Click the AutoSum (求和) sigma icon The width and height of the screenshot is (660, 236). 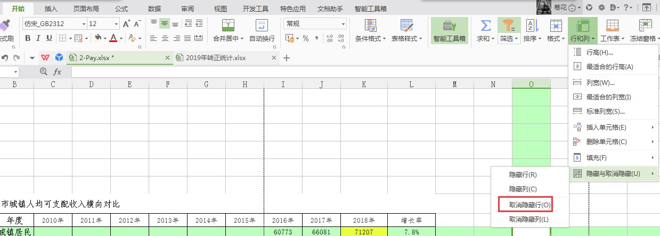click(485, 26)
